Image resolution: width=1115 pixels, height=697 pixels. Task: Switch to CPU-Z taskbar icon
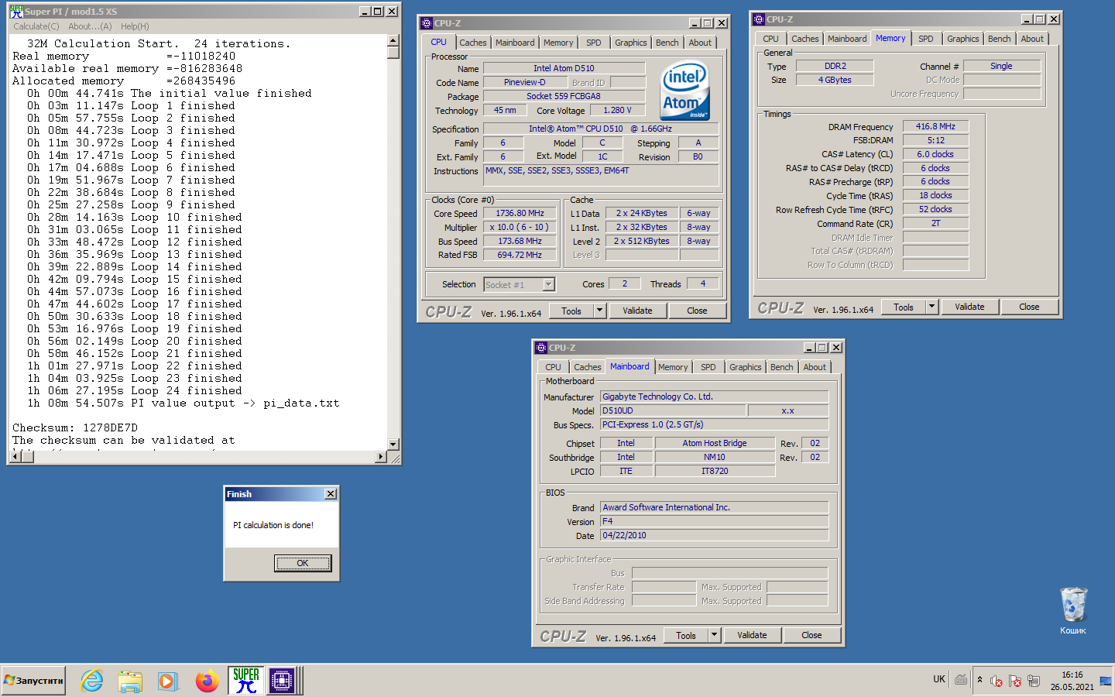click(x=282, y=681)
